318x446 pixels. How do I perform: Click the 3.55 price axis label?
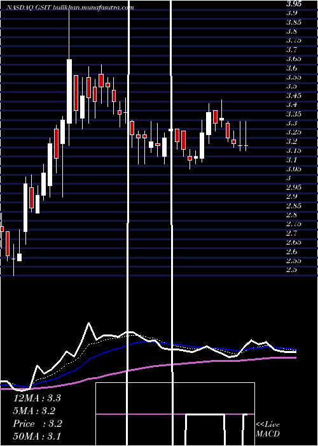(295, 77)
